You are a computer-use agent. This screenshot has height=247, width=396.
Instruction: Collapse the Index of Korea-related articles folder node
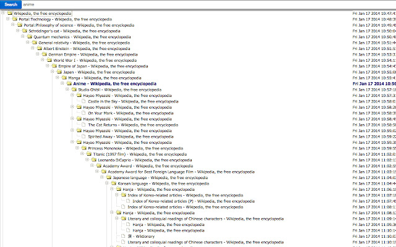point(117,195)
